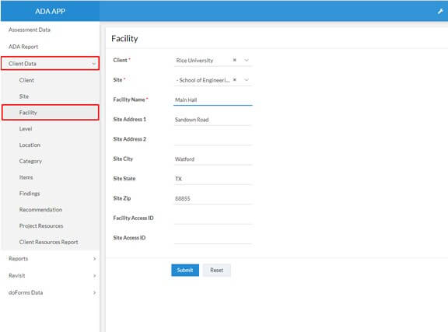Clear the Client selection with the x icon

[x=235, y=60]
